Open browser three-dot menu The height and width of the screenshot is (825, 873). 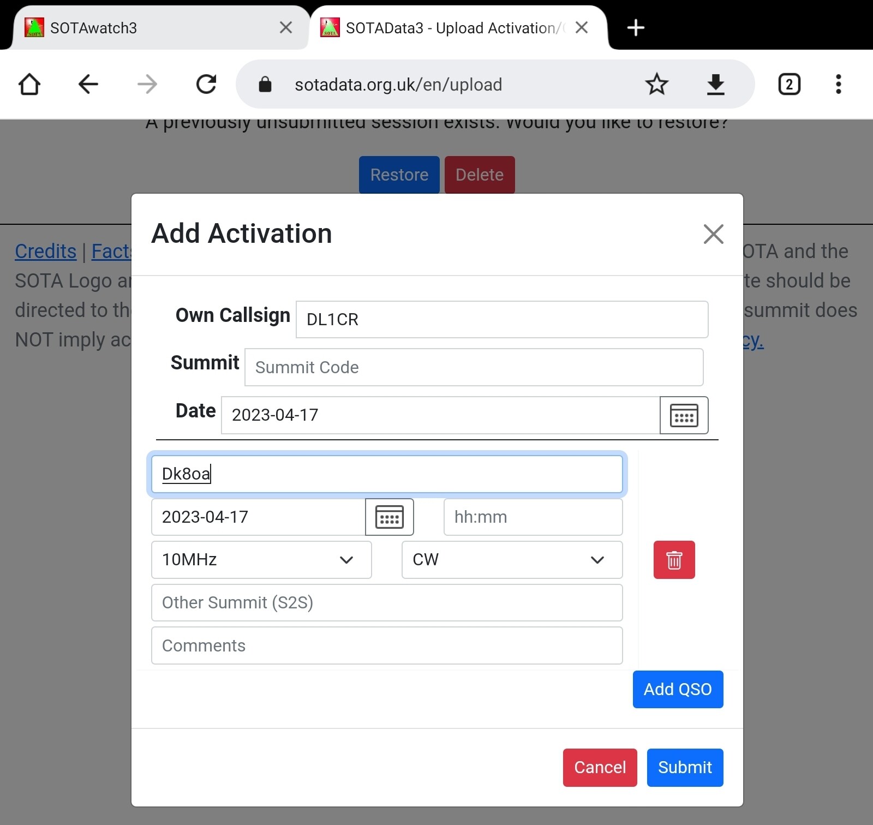838,85
